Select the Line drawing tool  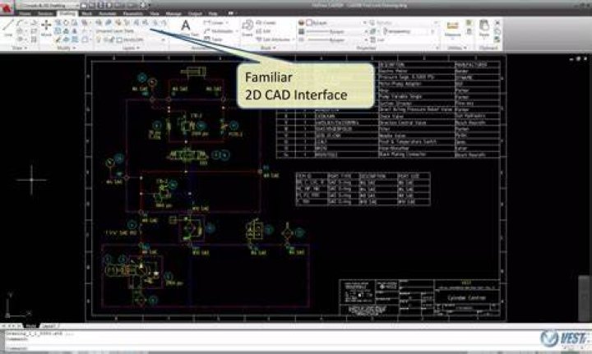pos(8,27)
